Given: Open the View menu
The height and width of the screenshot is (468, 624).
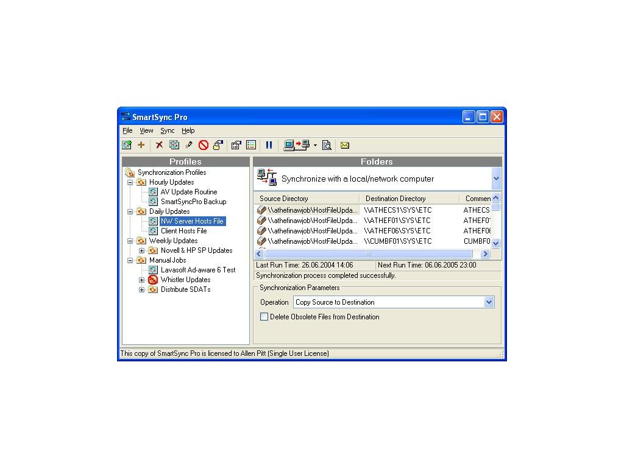Looking at the screenshot, I should point(146,130).
